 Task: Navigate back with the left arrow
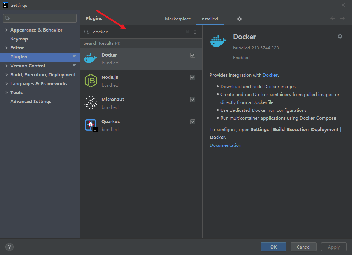[333, 18]
